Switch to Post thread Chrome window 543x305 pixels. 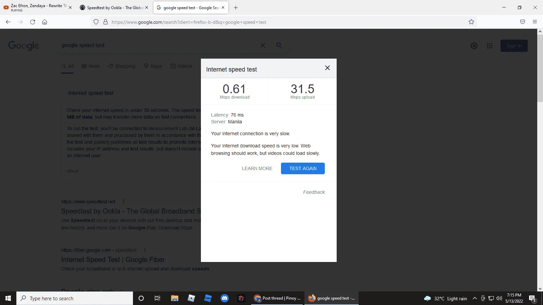click(x=277, y=298)
